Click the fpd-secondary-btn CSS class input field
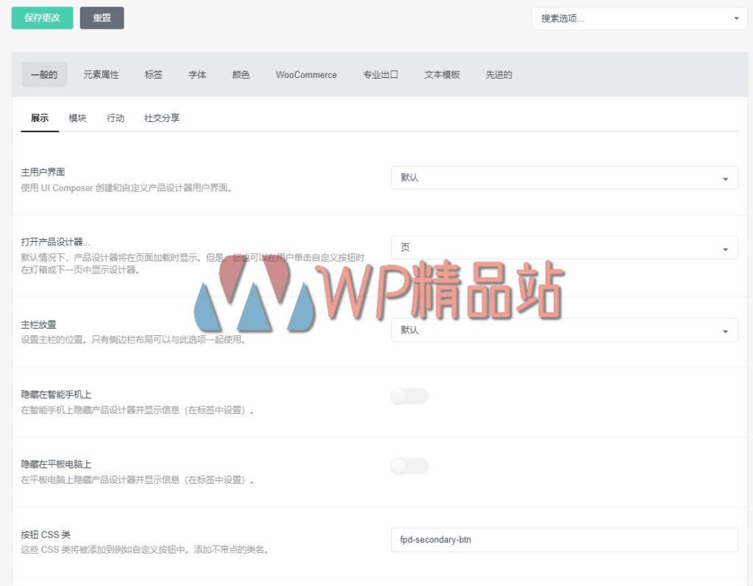753x586 pixels. [565, 539]
